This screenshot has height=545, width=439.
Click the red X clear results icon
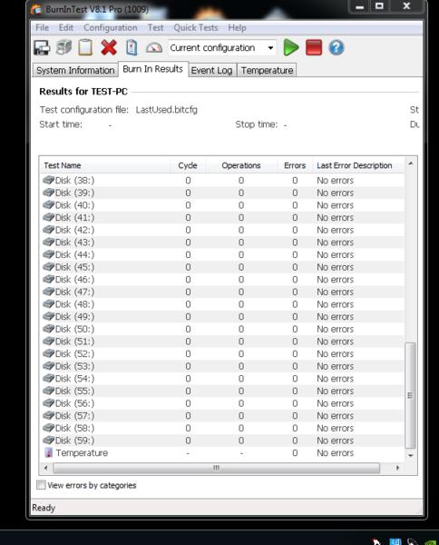pos(109,47)
